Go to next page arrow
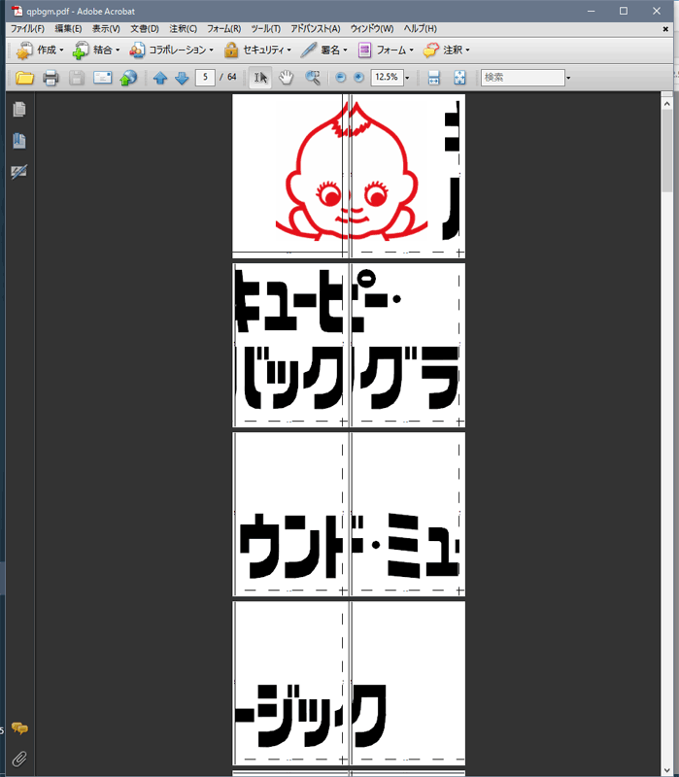The height and width of the screenshot is (777, 679). [182, 78]
